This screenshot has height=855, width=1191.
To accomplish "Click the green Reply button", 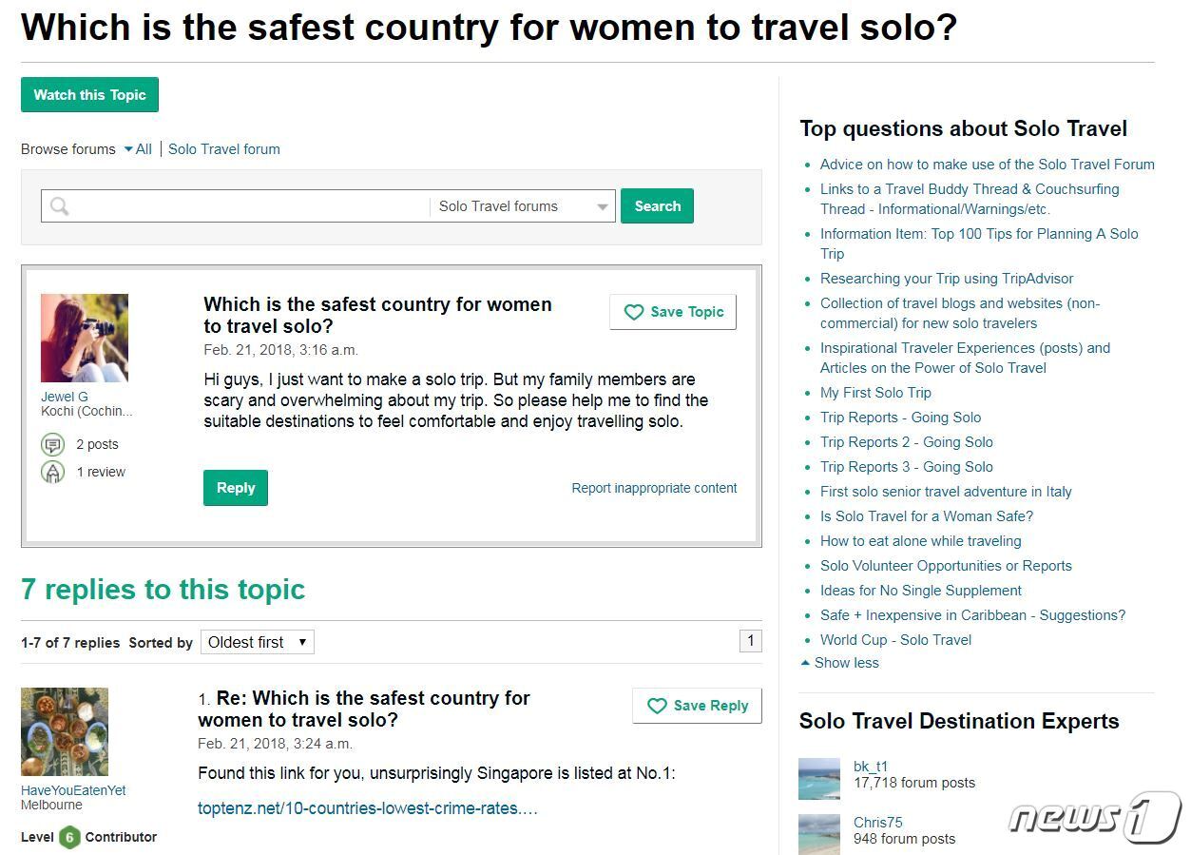I will [236, 488].
